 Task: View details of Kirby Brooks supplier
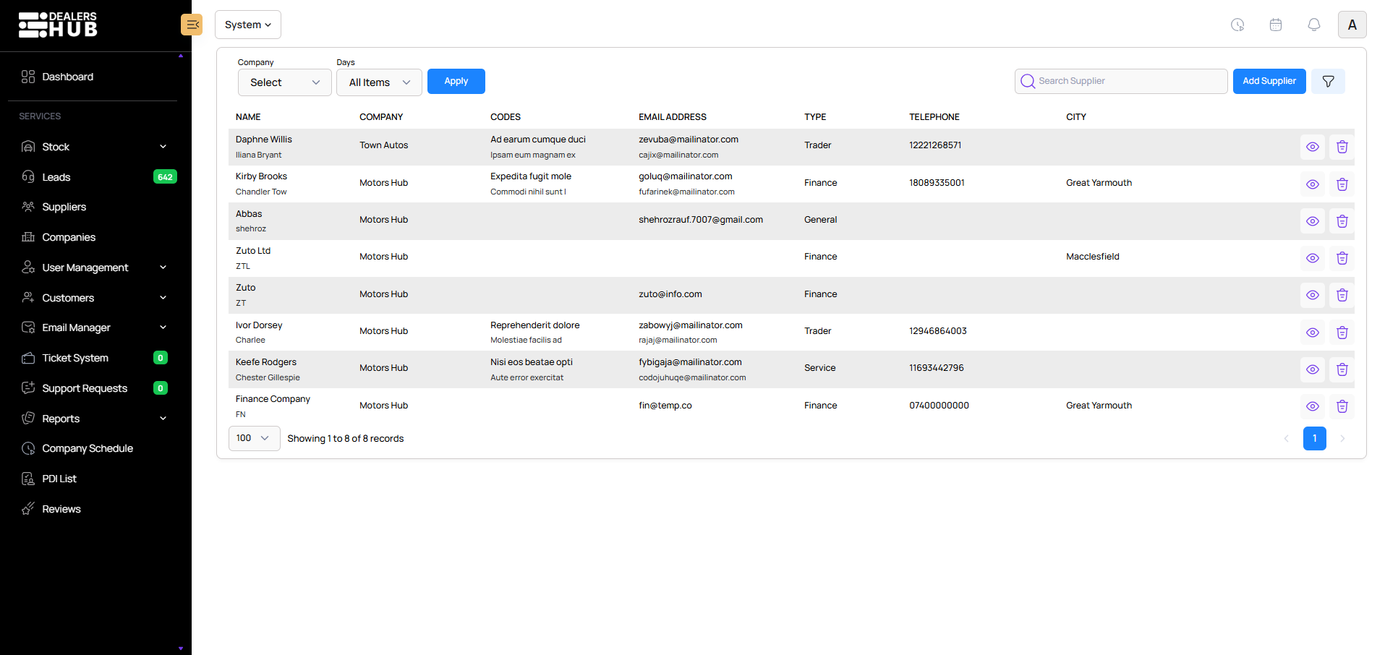(1312, 184)
